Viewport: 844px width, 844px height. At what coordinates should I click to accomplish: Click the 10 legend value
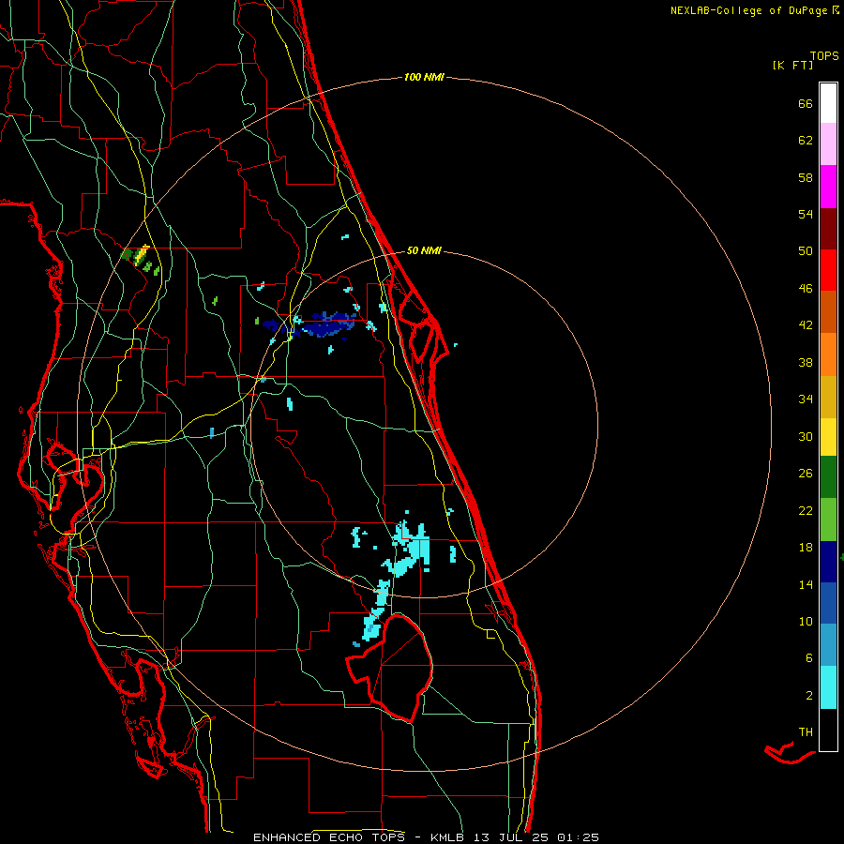[806, 621]
